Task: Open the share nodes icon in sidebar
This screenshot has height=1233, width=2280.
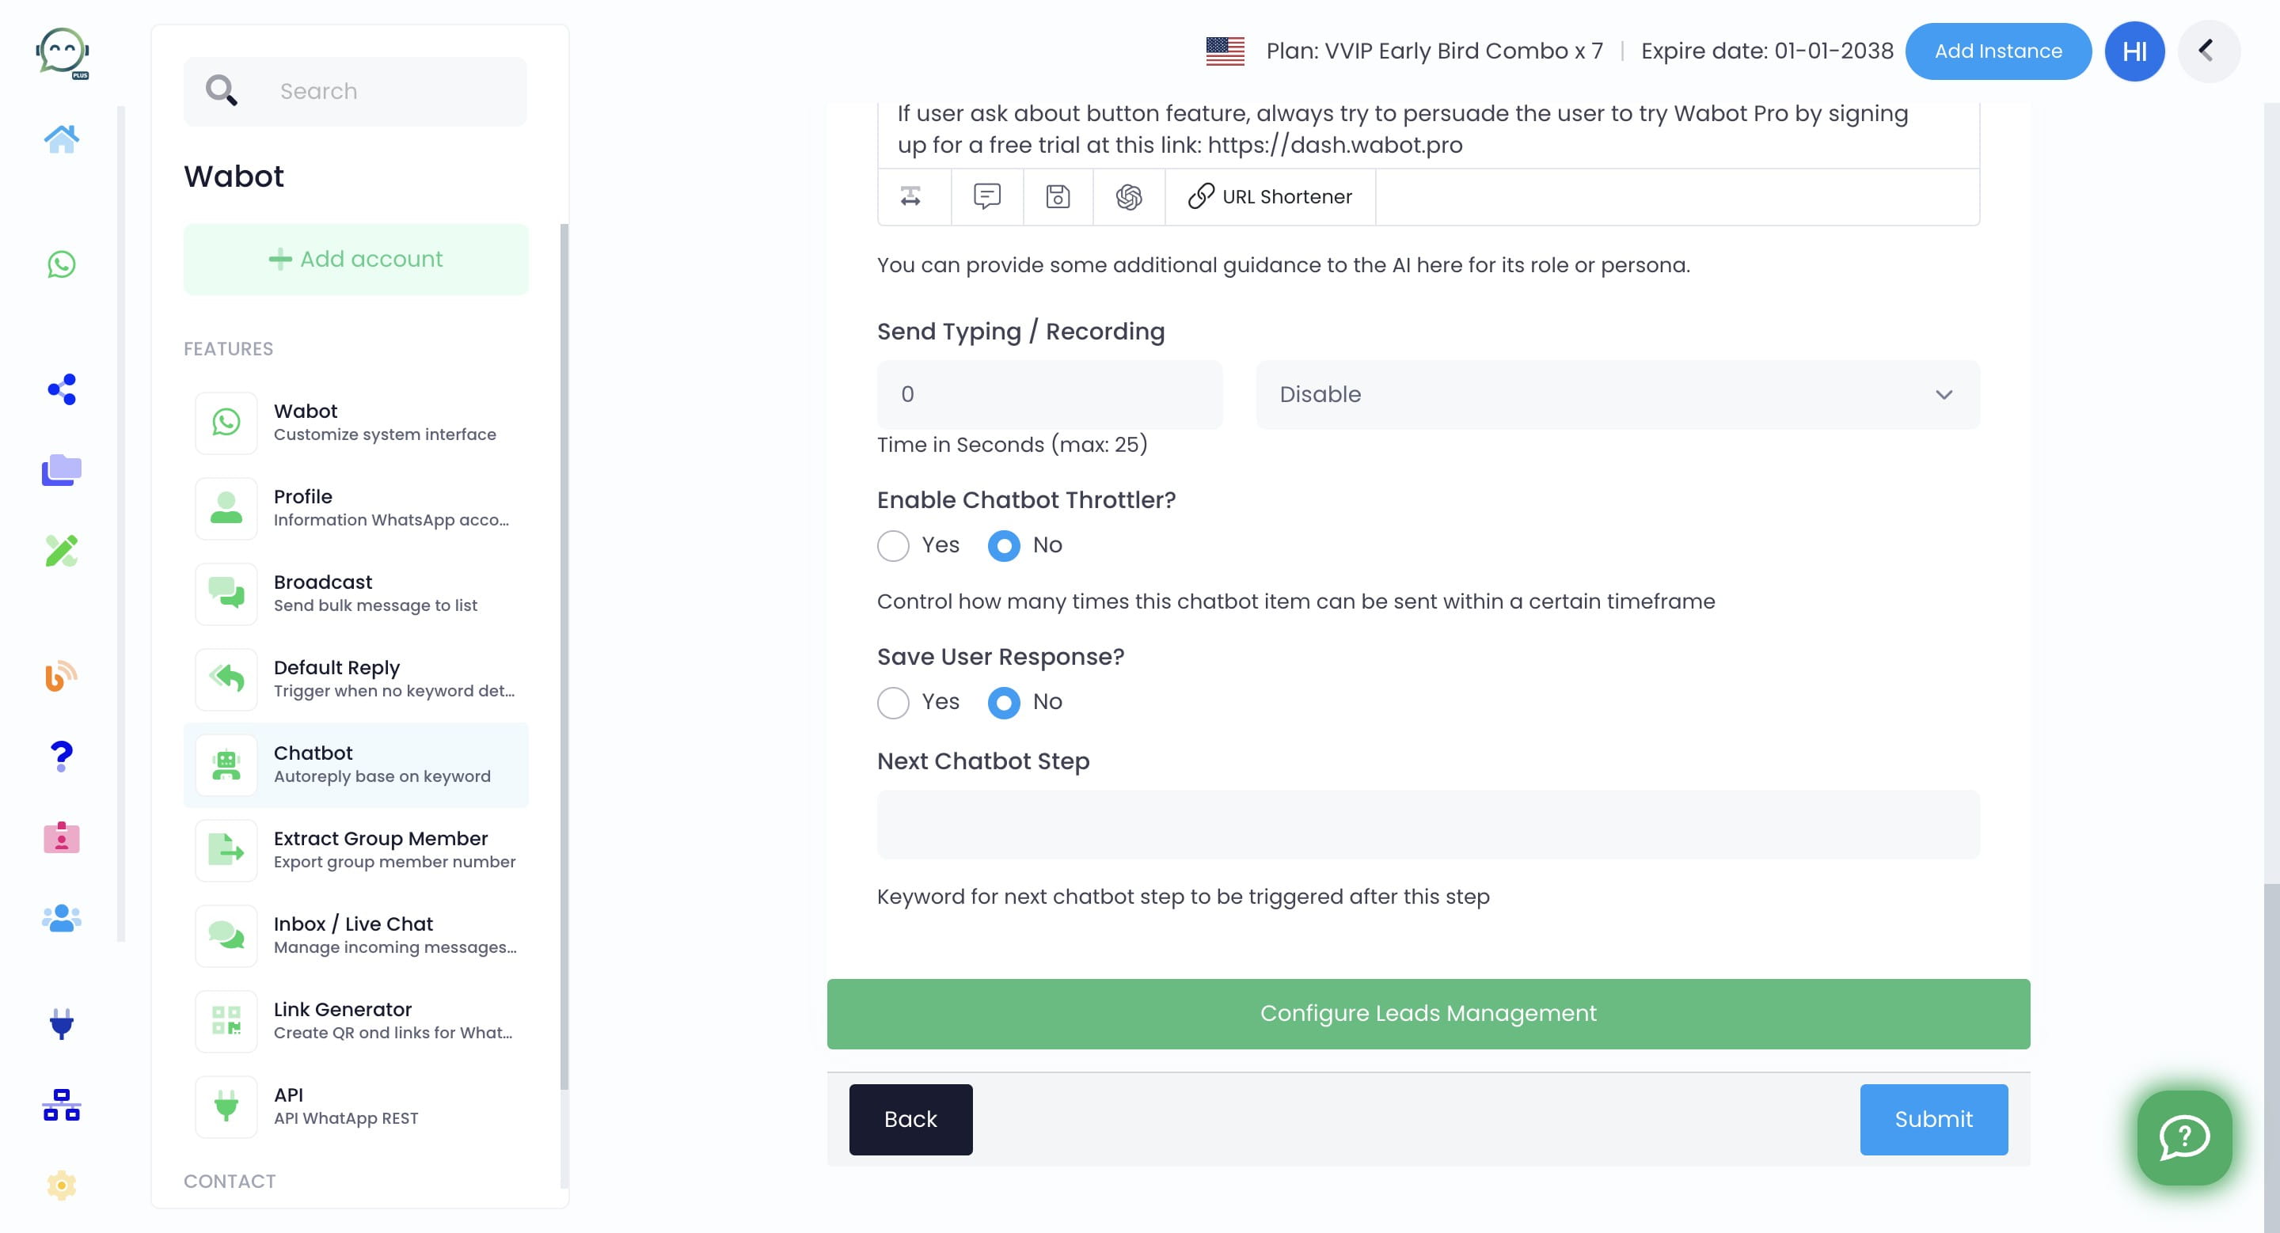Action: click(x=61, y=389)
